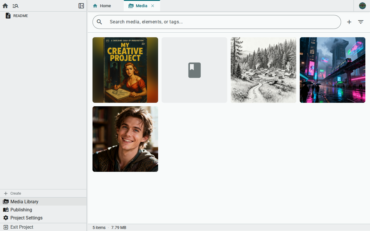Screen dimensions: 370x231
Task: Select the placeholder book media item
Action: [x=194, y=70]
